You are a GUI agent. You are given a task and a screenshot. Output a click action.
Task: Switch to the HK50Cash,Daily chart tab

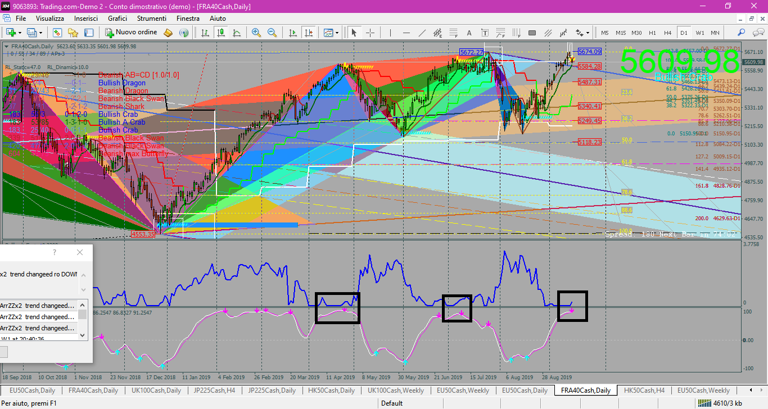coord(332,390)
